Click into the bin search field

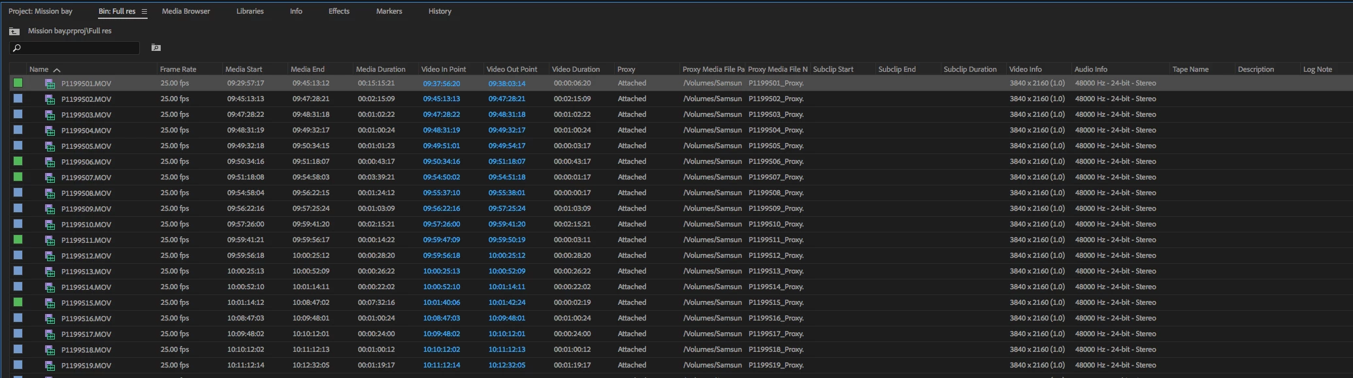point(74,48)
